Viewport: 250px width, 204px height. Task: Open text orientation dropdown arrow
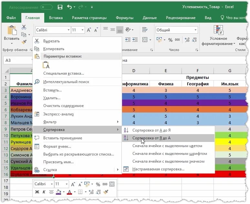(132, 30)
